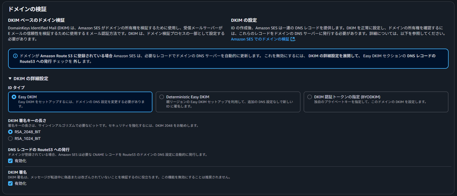The width and height of the screenshot is (457, 196).
Task: Click the BYODKIM card description about private key
Action: click(370, 102)
